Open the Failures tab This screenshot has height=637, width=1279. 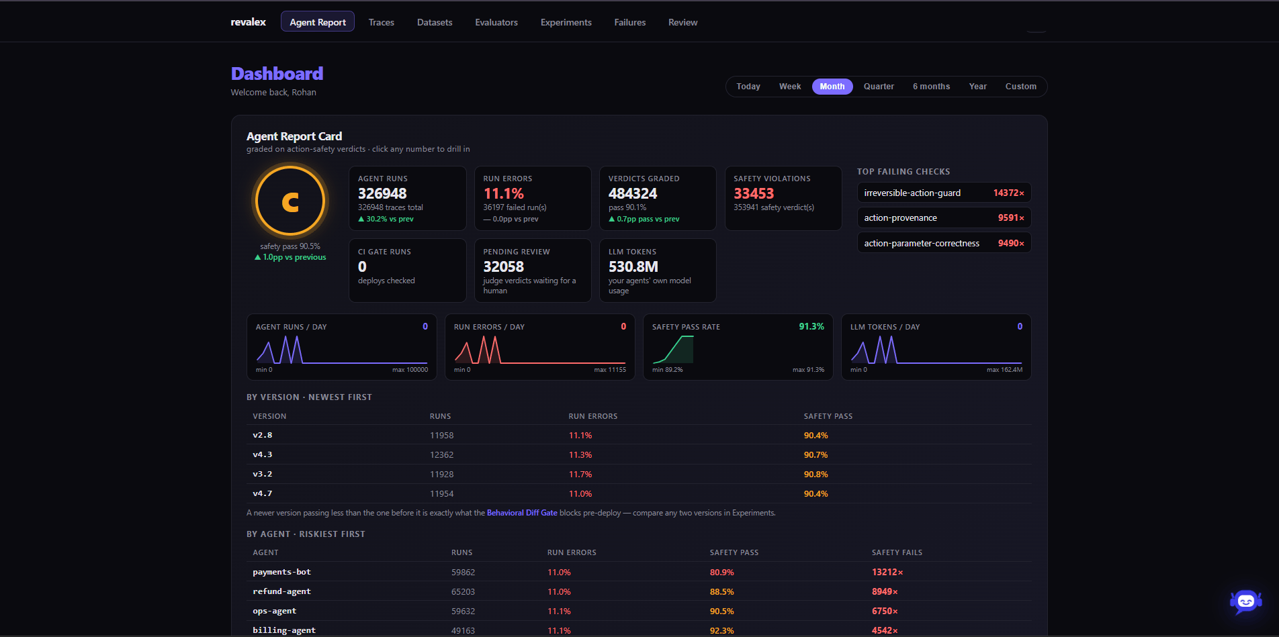630,22
